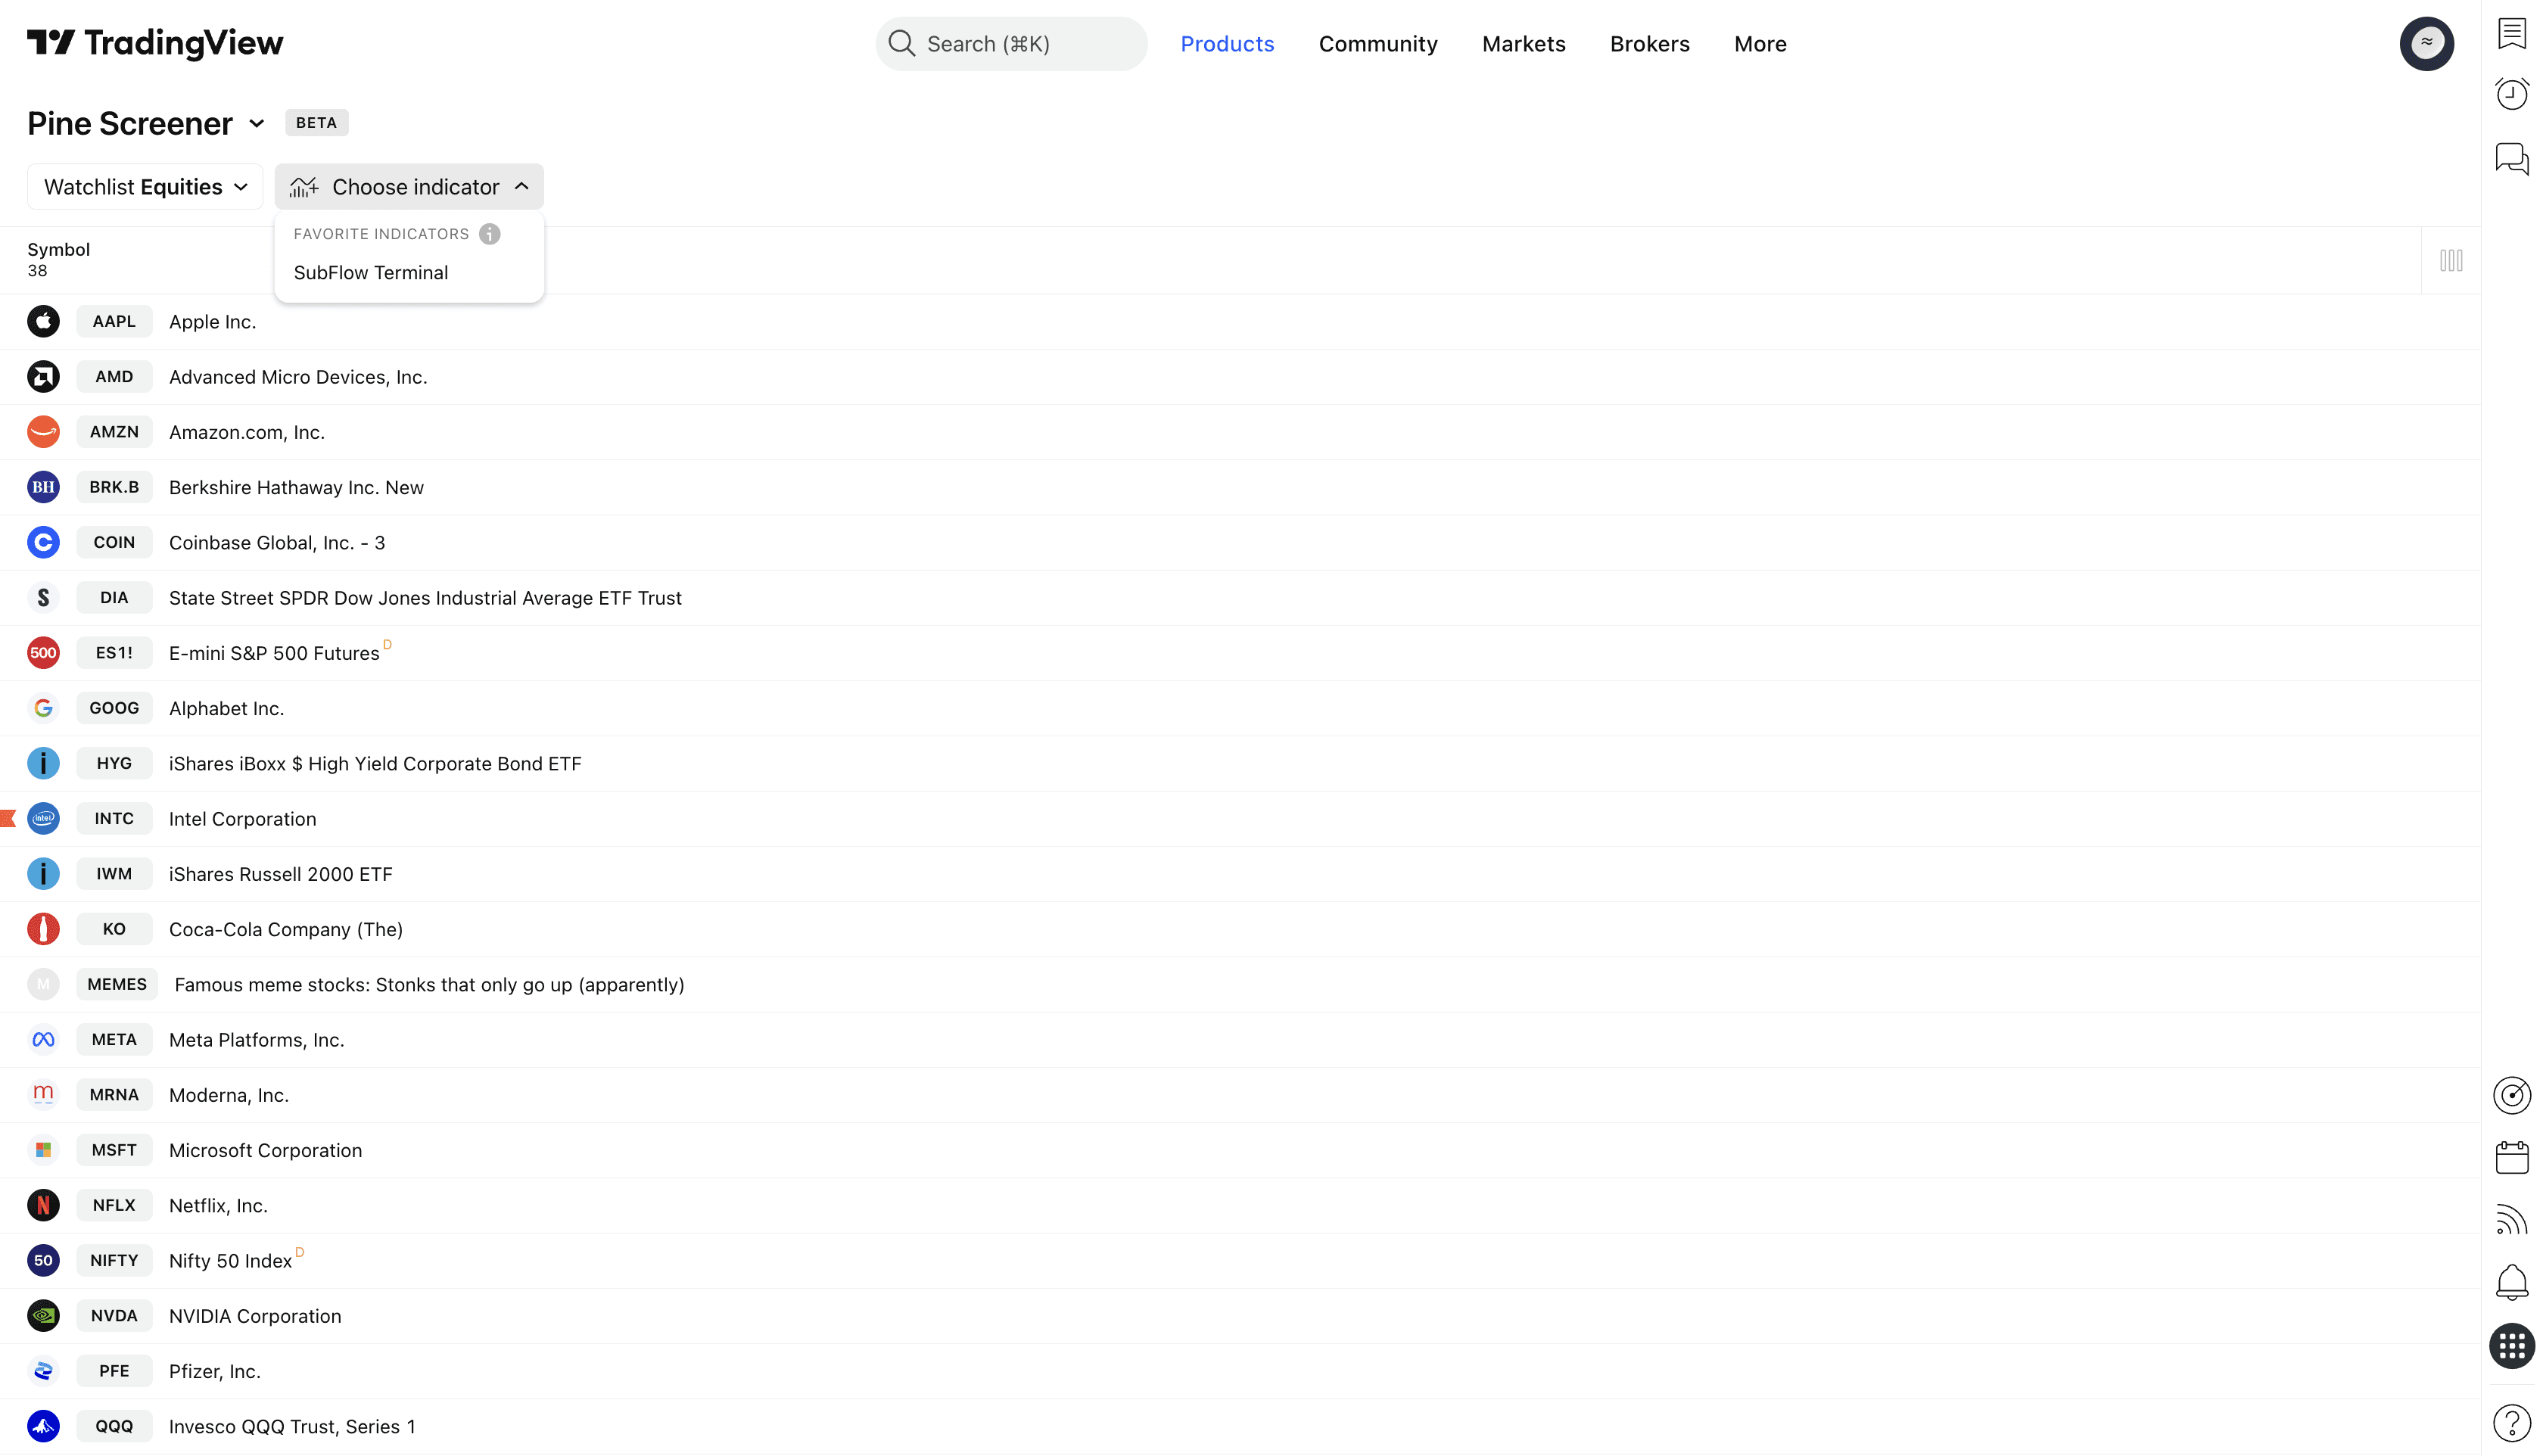Screen dimensions: 2543x1456
Task: Click the Apple Inc. row
Action: 212,322
